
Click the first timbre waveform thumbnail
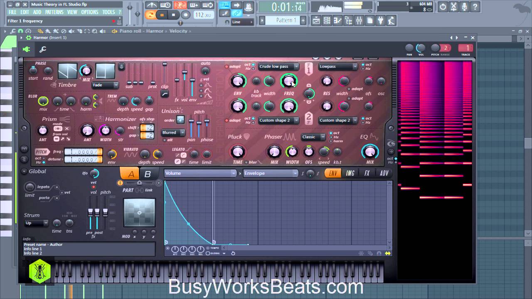(67, 71)
